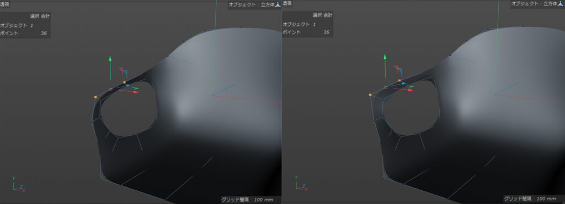The width and height of the screenshot is (565, 204).
Task: Grab the green Y-axis arrow in left viewport
Action: pos(110,68)
